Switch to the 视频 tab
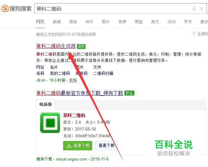The width and height of the screenshot is (208, 167). [122, 22]
